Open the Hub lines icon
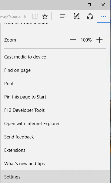 [63, 16]
